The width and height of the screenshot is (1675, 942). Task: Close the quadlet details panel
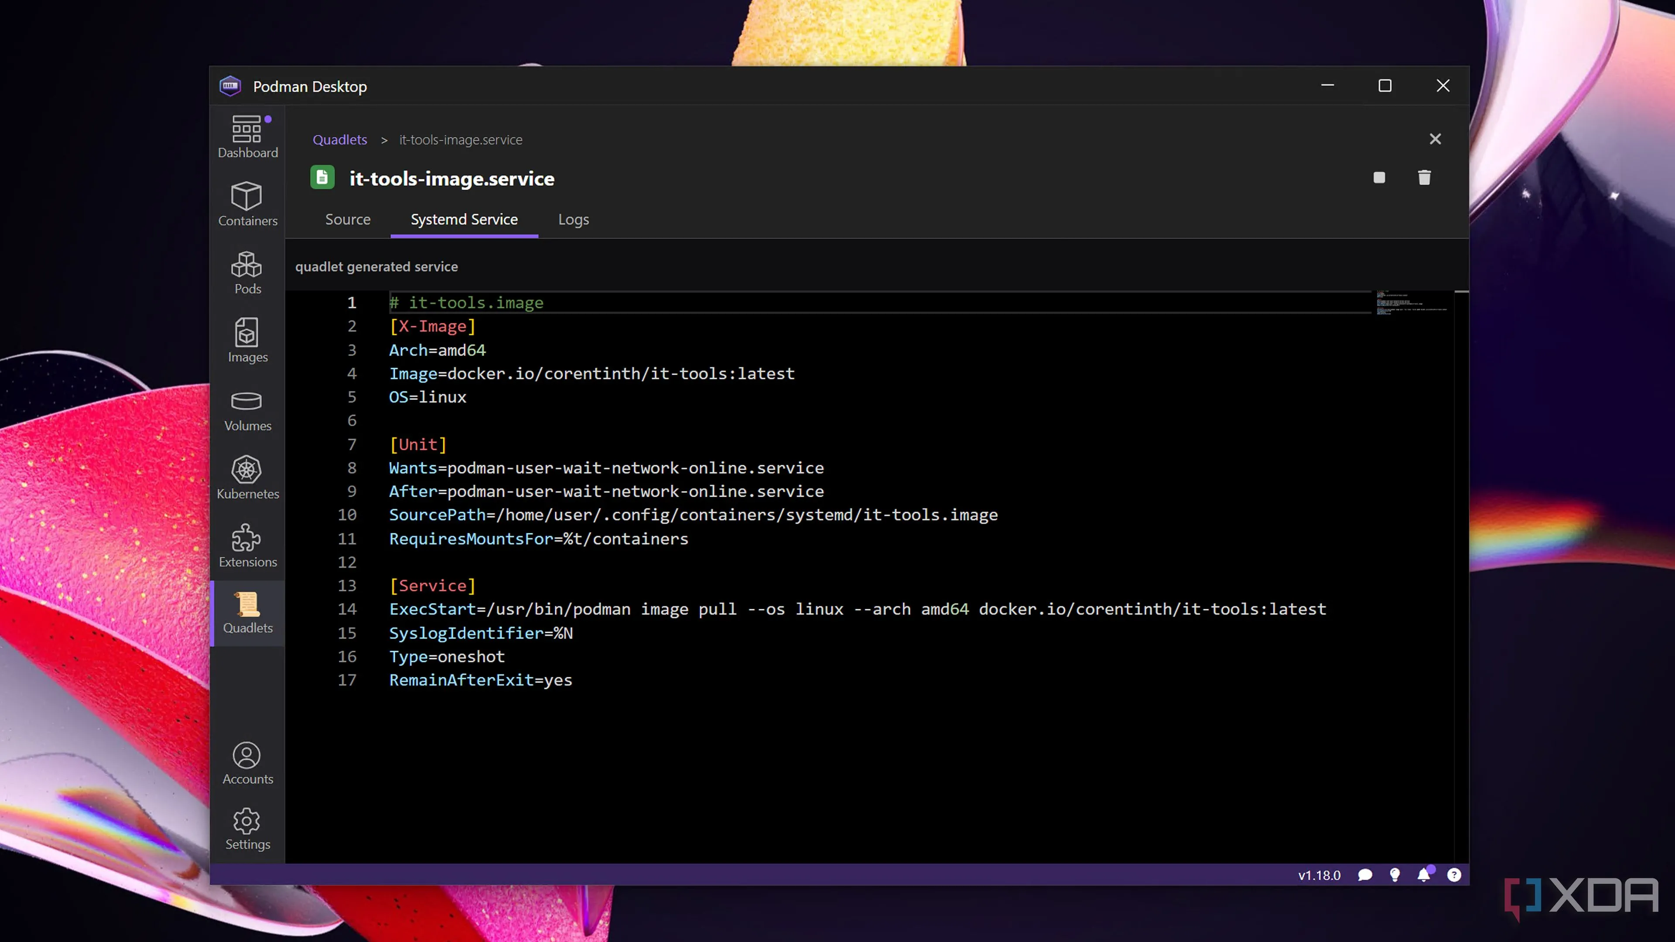tap(1435, 139)
